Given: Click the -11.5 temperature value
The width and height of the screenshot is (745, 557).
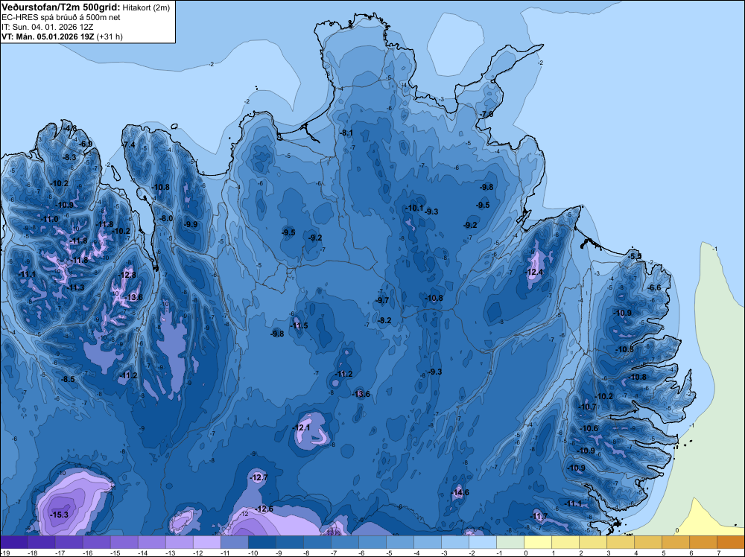Looking at the screenshot, I should click(299, 325).
